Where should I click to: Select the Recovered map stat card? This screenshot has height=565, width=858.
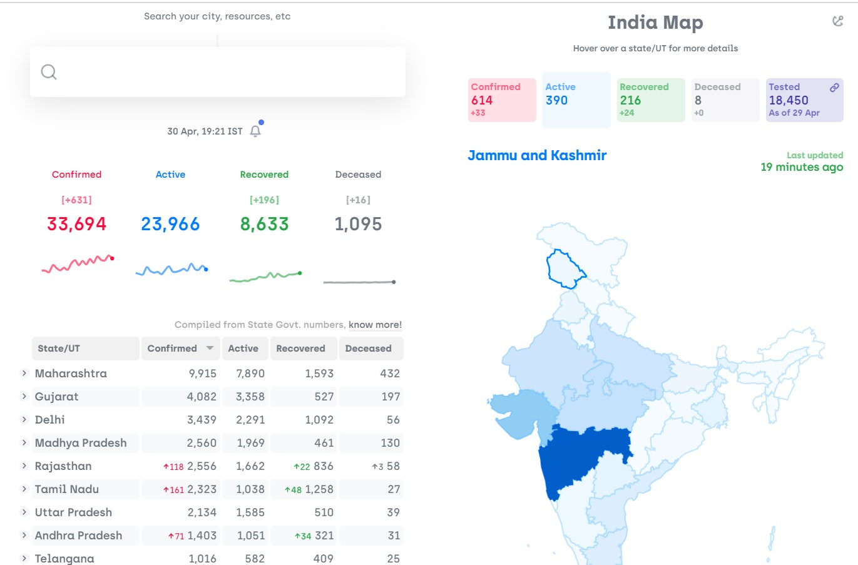[651, 100]
